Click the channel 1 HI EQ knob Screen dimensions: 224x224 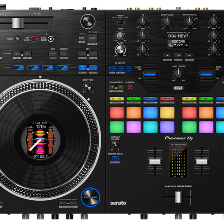143,22
